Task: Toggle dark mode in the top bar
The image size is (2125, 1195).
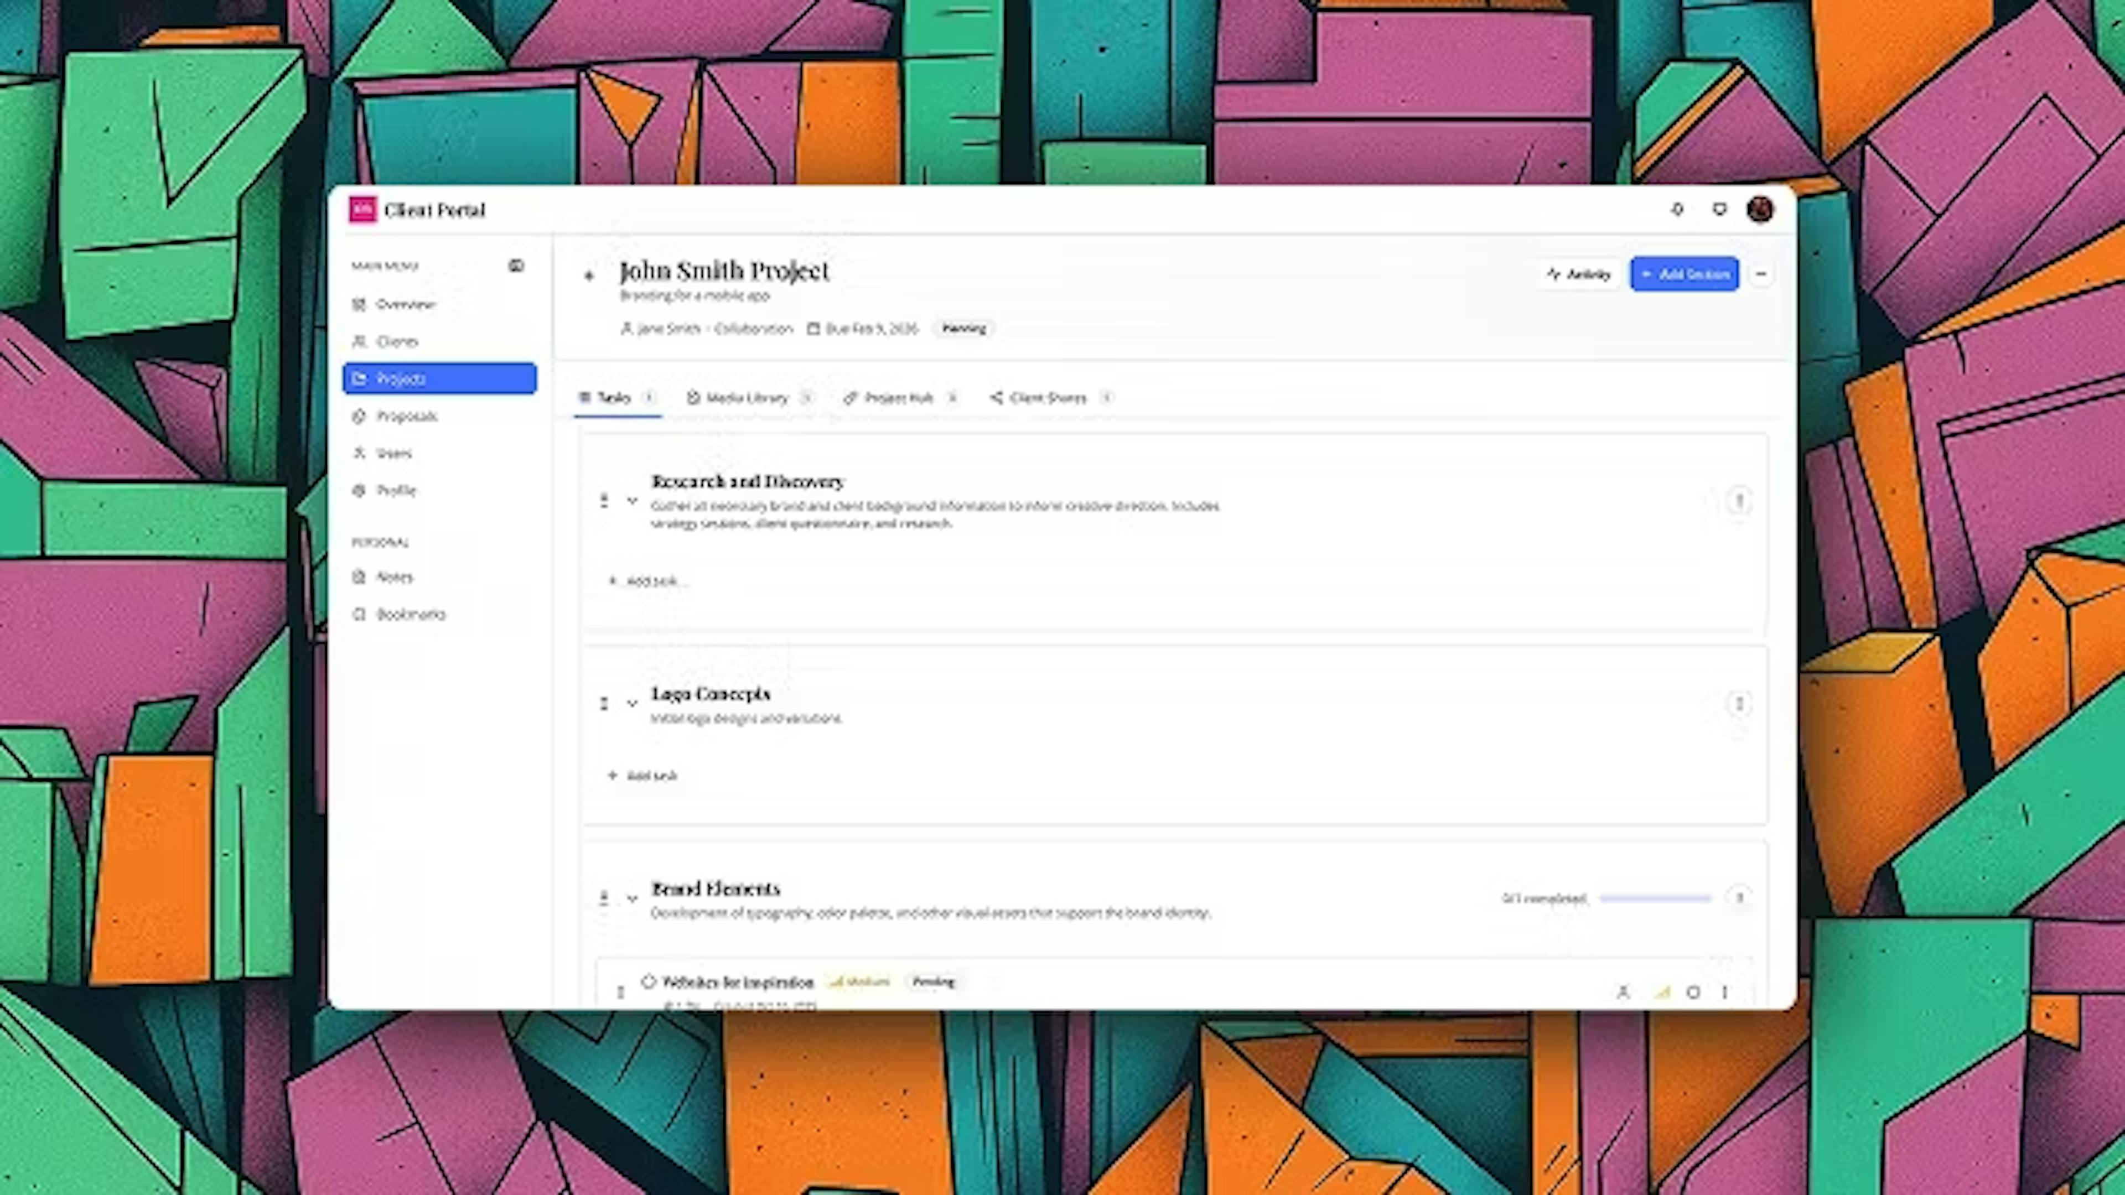Action: pos(1719,210)
